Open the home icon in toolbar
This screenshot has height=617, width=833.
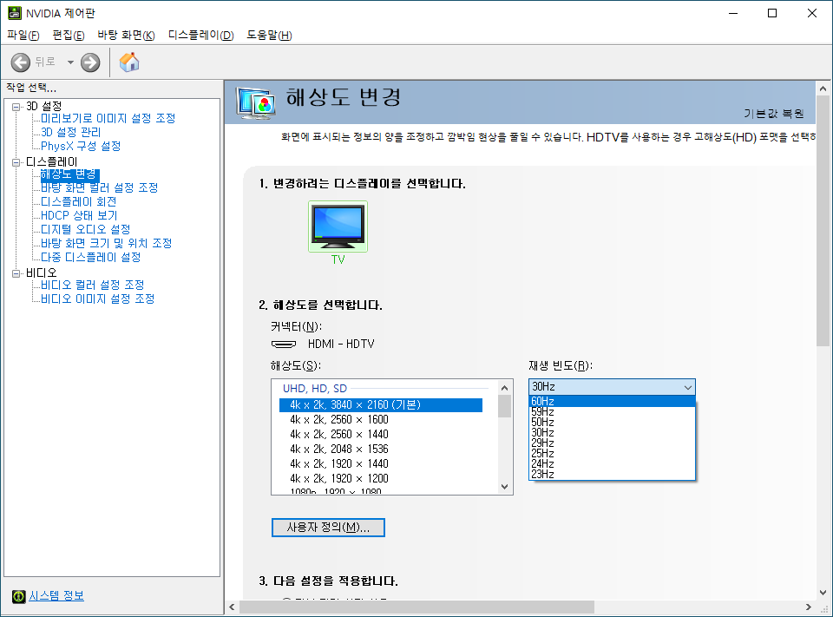pyautogui.click(x=129, y=62)
